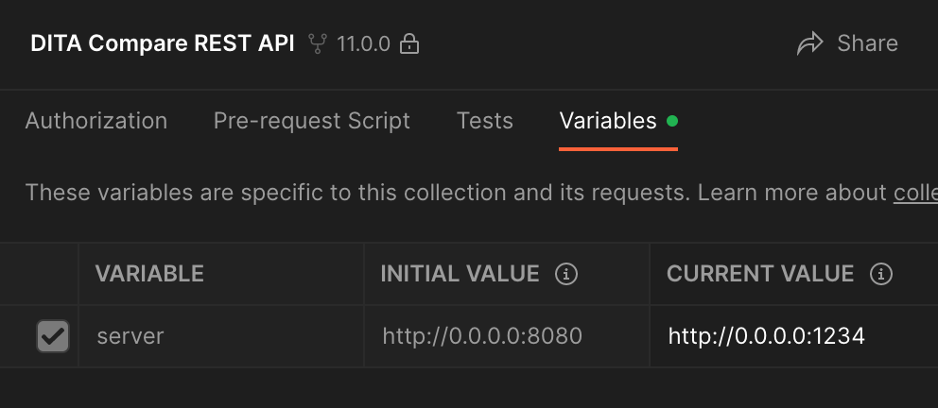Click the VARIABLE column header
Screen dimensions: 938x408
click(x=149, y=275)
